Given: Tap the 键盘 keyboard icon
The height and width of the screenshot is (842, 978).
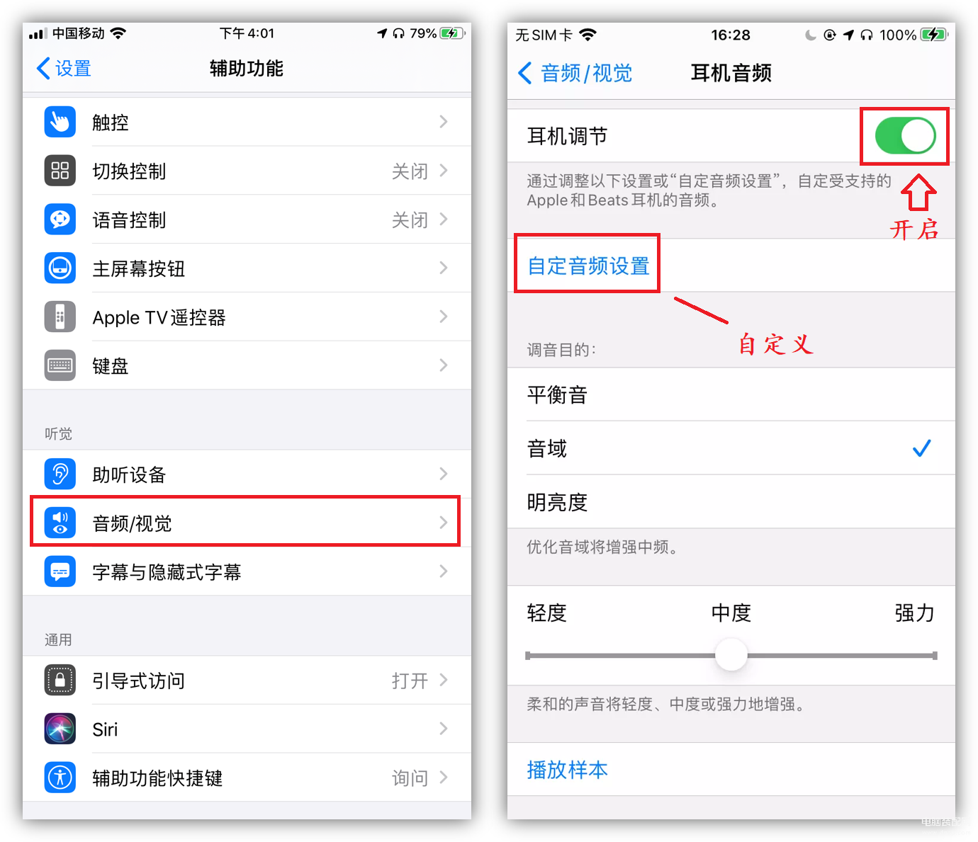Looking at the screenshot, I should click(x=60, y=365).
